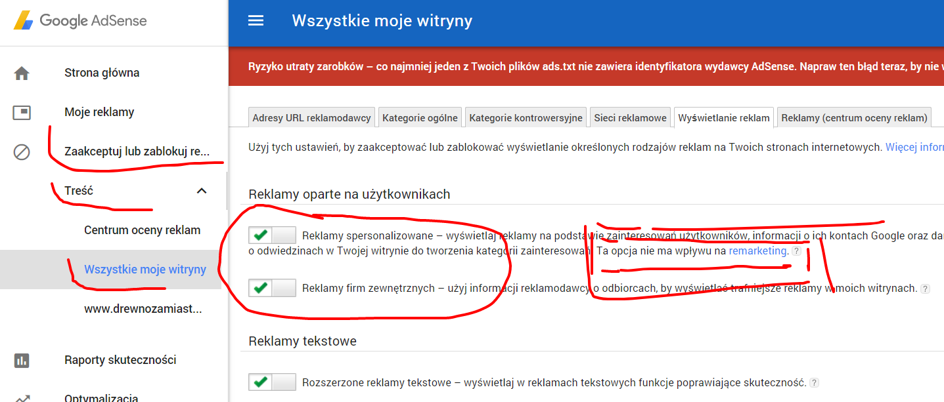This screenshot has width=944, height=402.
Task: Click the block circle icon in sidebar
Action: [22, 153]
